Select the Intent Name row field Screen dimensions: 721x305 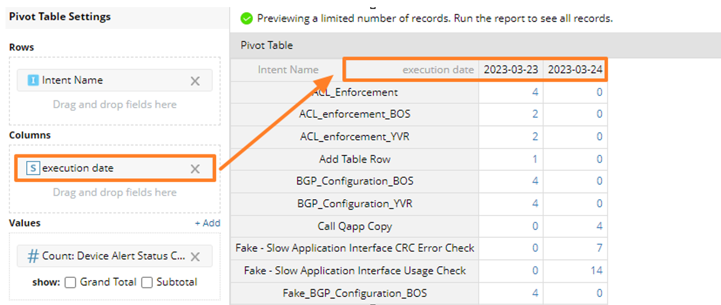click(x=73, y=80)
